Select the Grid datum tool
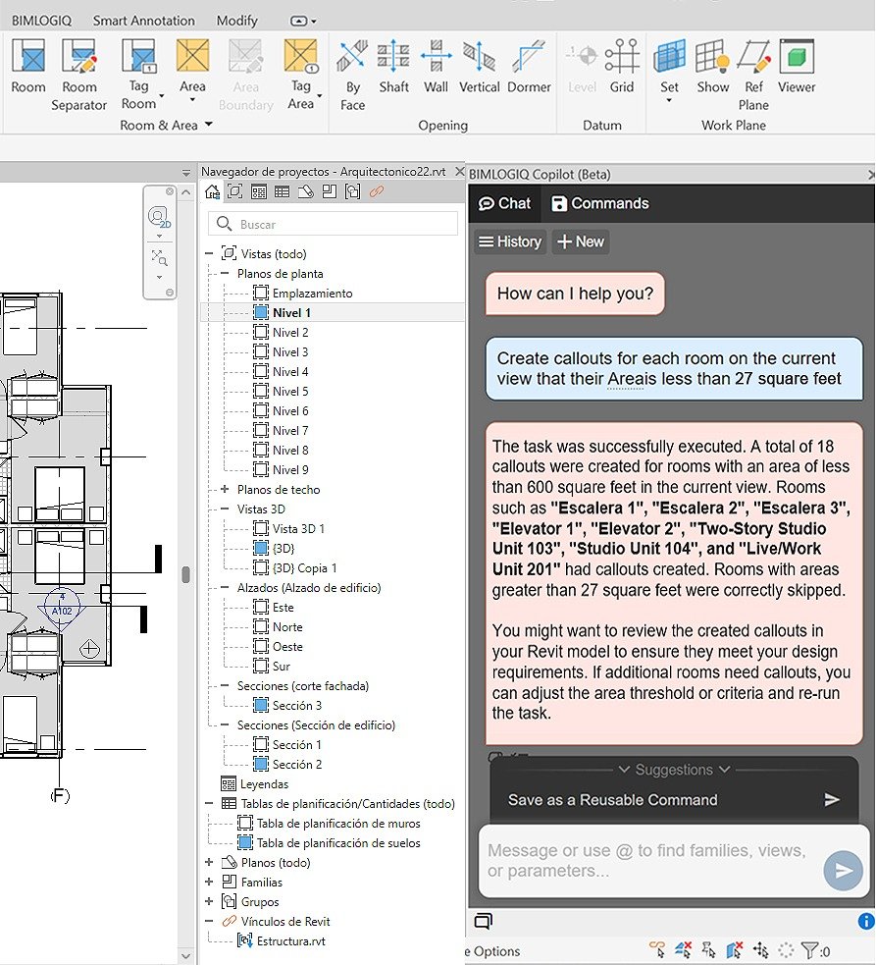This screenshot has height=965, width=876. pos(621,66)
